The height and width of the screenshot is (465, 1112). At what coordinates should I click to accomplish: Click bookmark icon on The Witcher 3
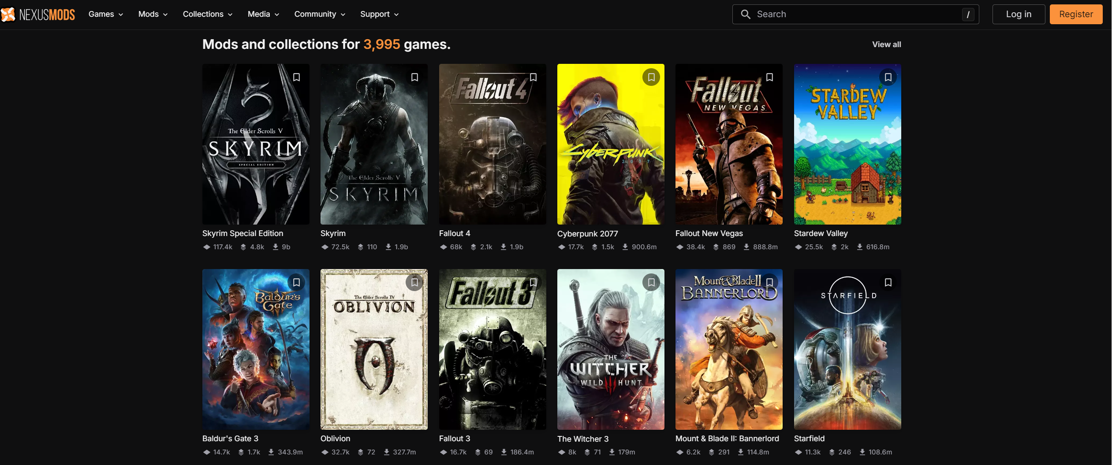(x=651, y=282)
